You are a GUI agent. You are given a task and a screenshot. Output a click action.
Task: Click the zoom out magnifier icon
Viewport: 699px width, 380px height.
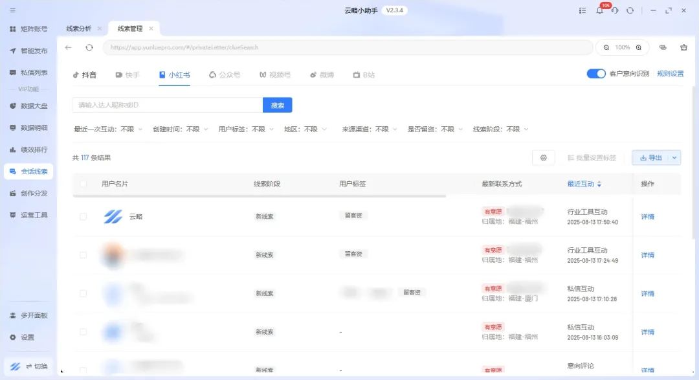coord(606,47)
